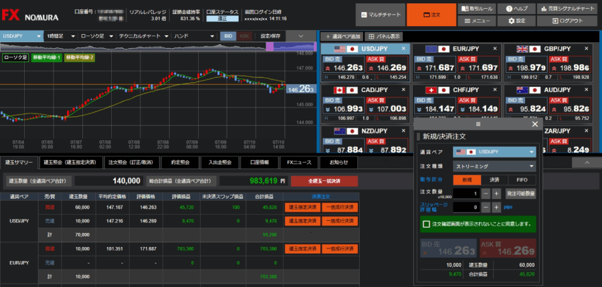Screen dimensions: 602x287
Task: Click 一括成行決済 for EUR/JPY 買建 row
Action: [x=340, y=249]
